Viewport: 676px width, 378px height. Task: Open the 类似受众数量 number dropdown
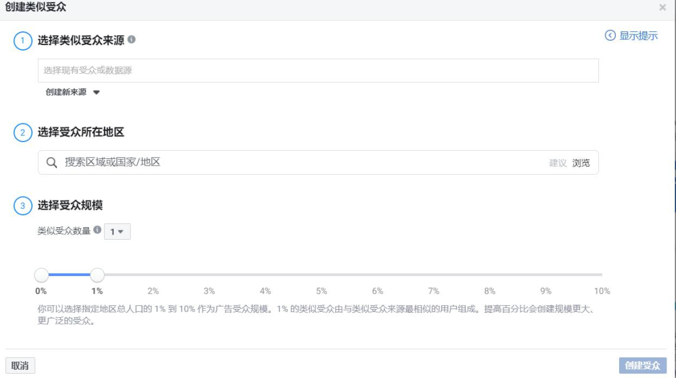pyautogui.click(x=117, y=232)
